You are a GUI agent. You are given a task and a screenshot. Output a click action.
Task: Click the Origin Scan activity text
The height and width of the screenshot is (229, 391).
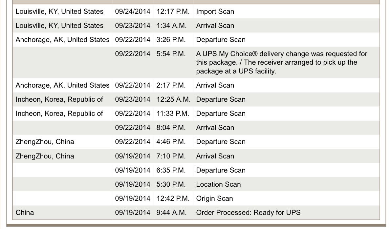point(214,198)
